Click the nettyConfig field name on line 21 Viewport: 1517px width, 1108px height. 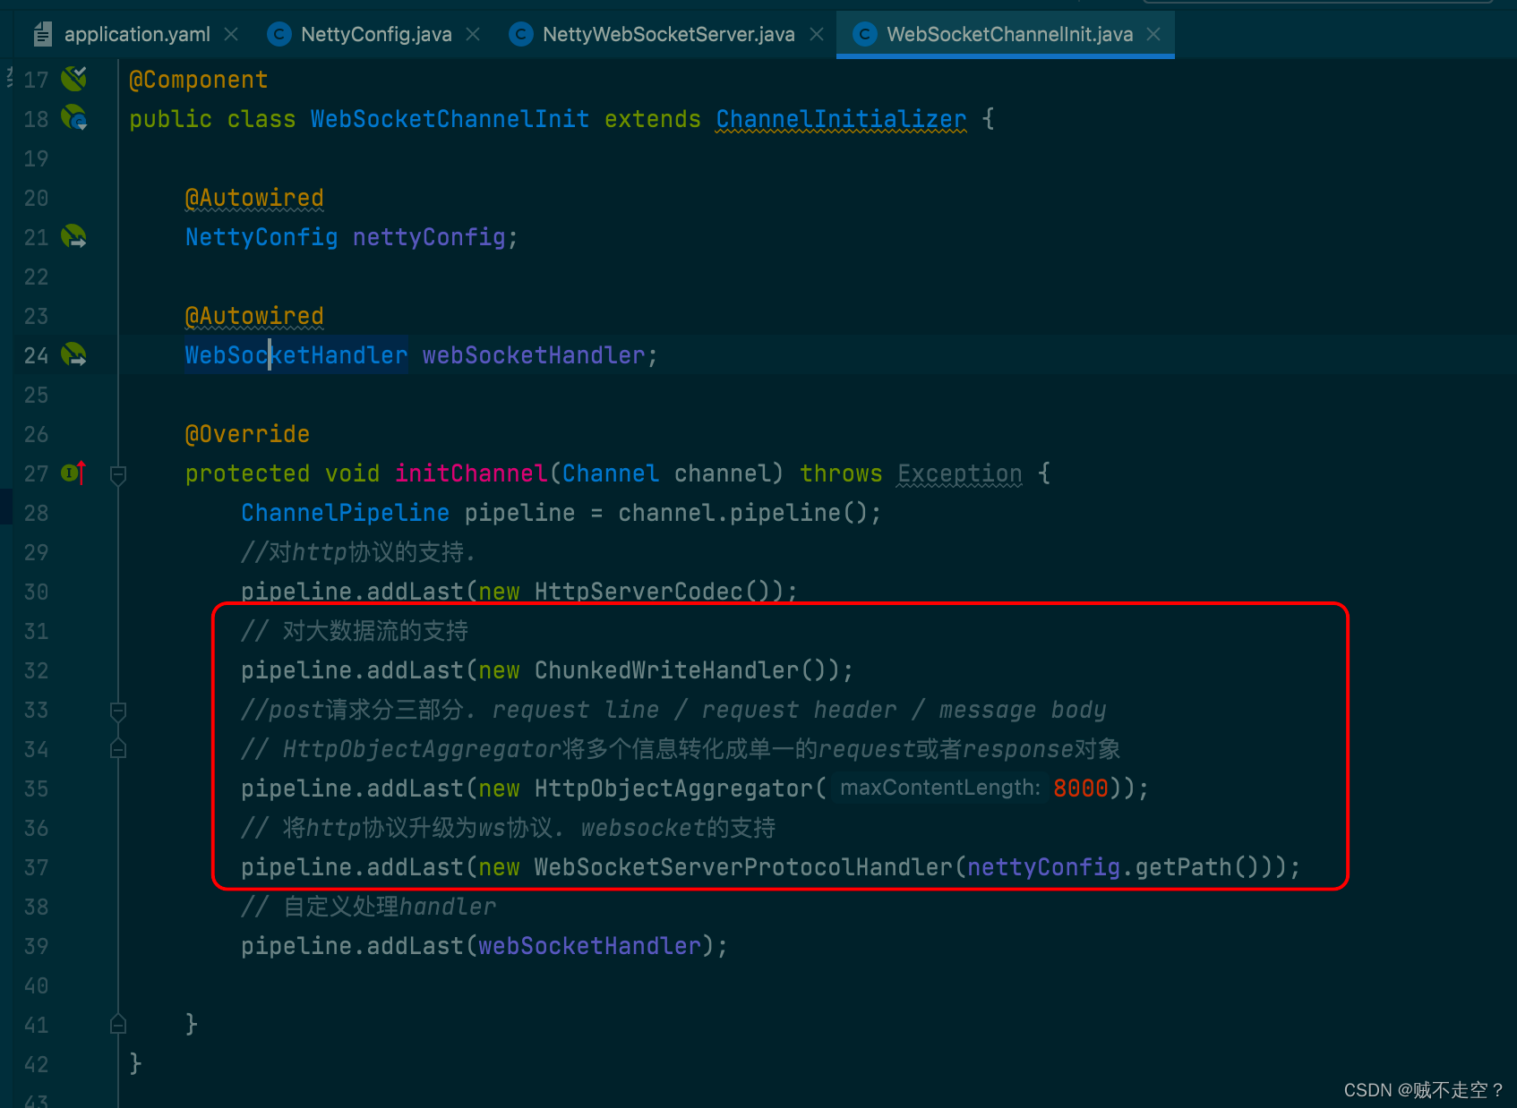[x=429, y=237]
